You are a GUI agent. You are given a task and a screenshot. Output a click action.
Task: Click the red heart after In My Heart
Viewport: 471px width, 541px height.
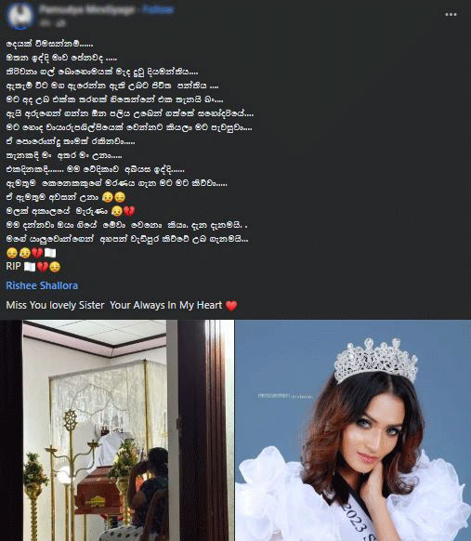231,306
